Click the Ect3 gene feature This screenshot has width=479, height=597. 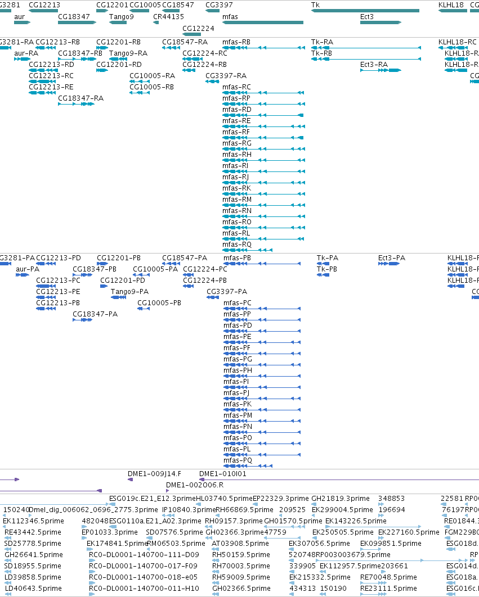380,22
